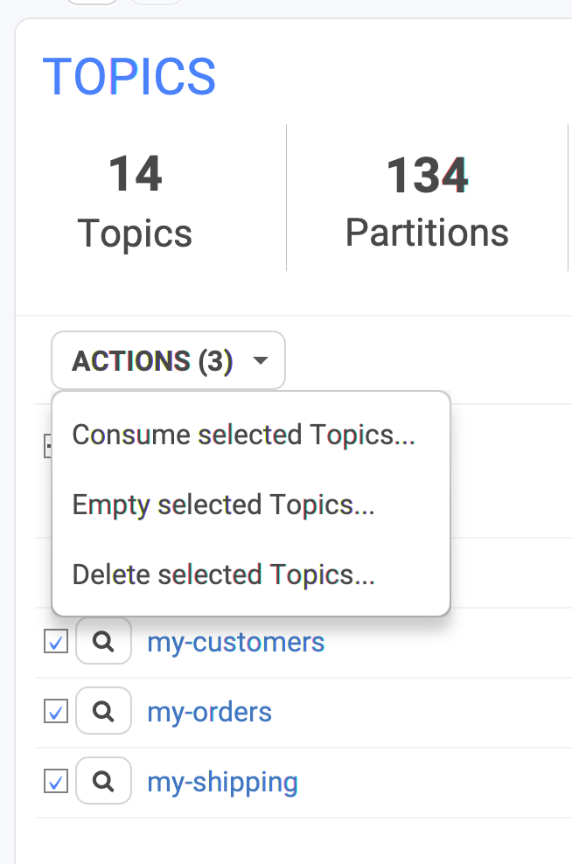
Task: Open the my-customers topic link
Action: 236,643
